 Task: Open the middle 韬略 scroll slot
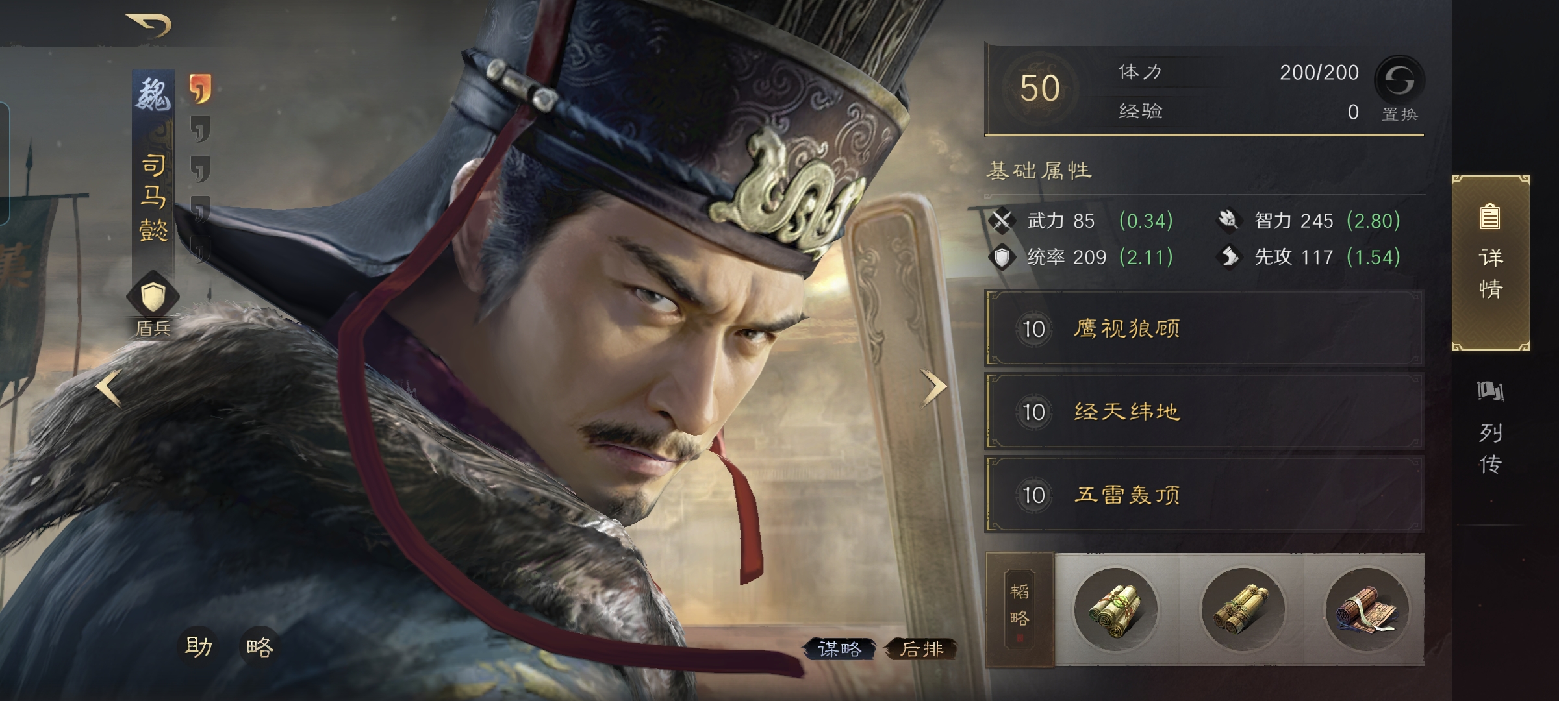click(x=1242, y=609)
